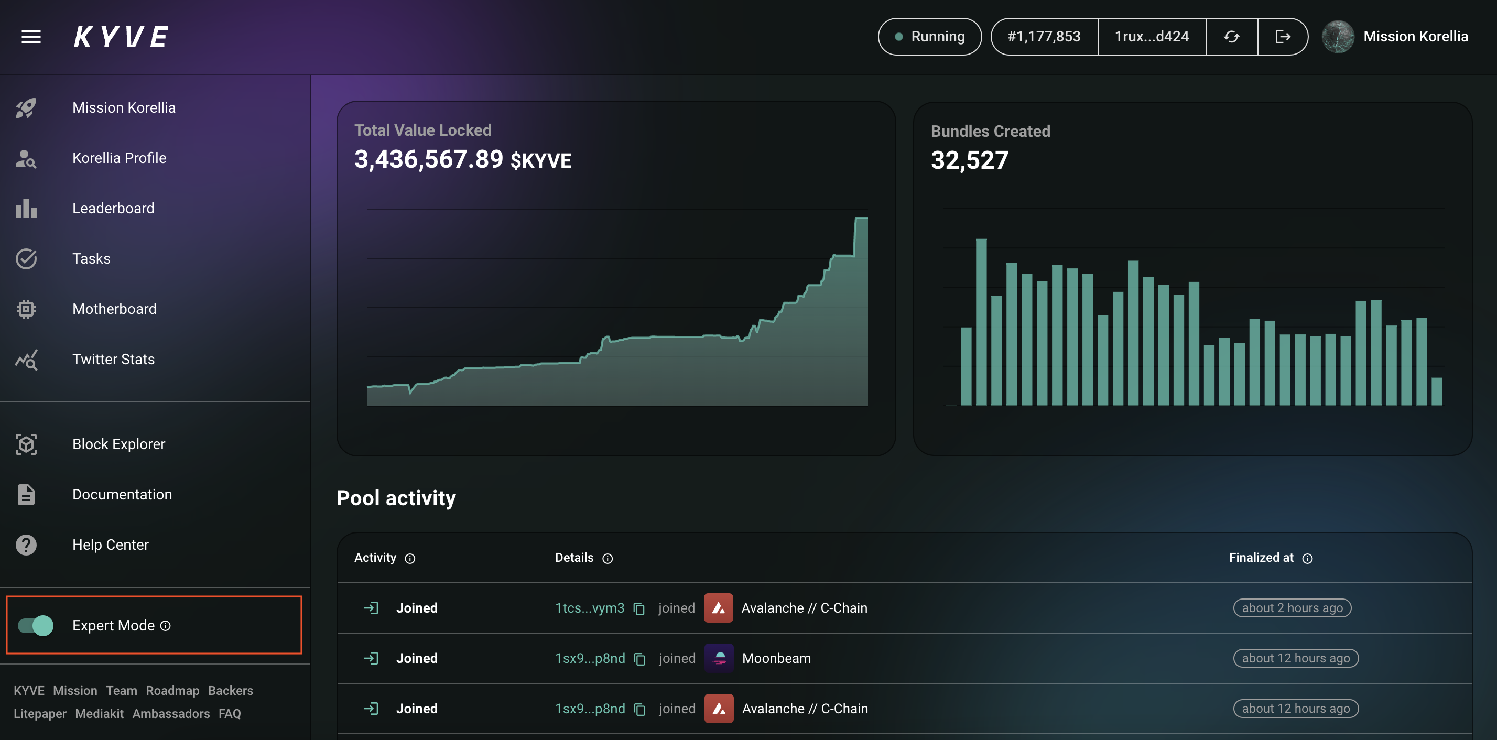Copy address 1tcs...vym3 with copy icon

tap(638, 608)
